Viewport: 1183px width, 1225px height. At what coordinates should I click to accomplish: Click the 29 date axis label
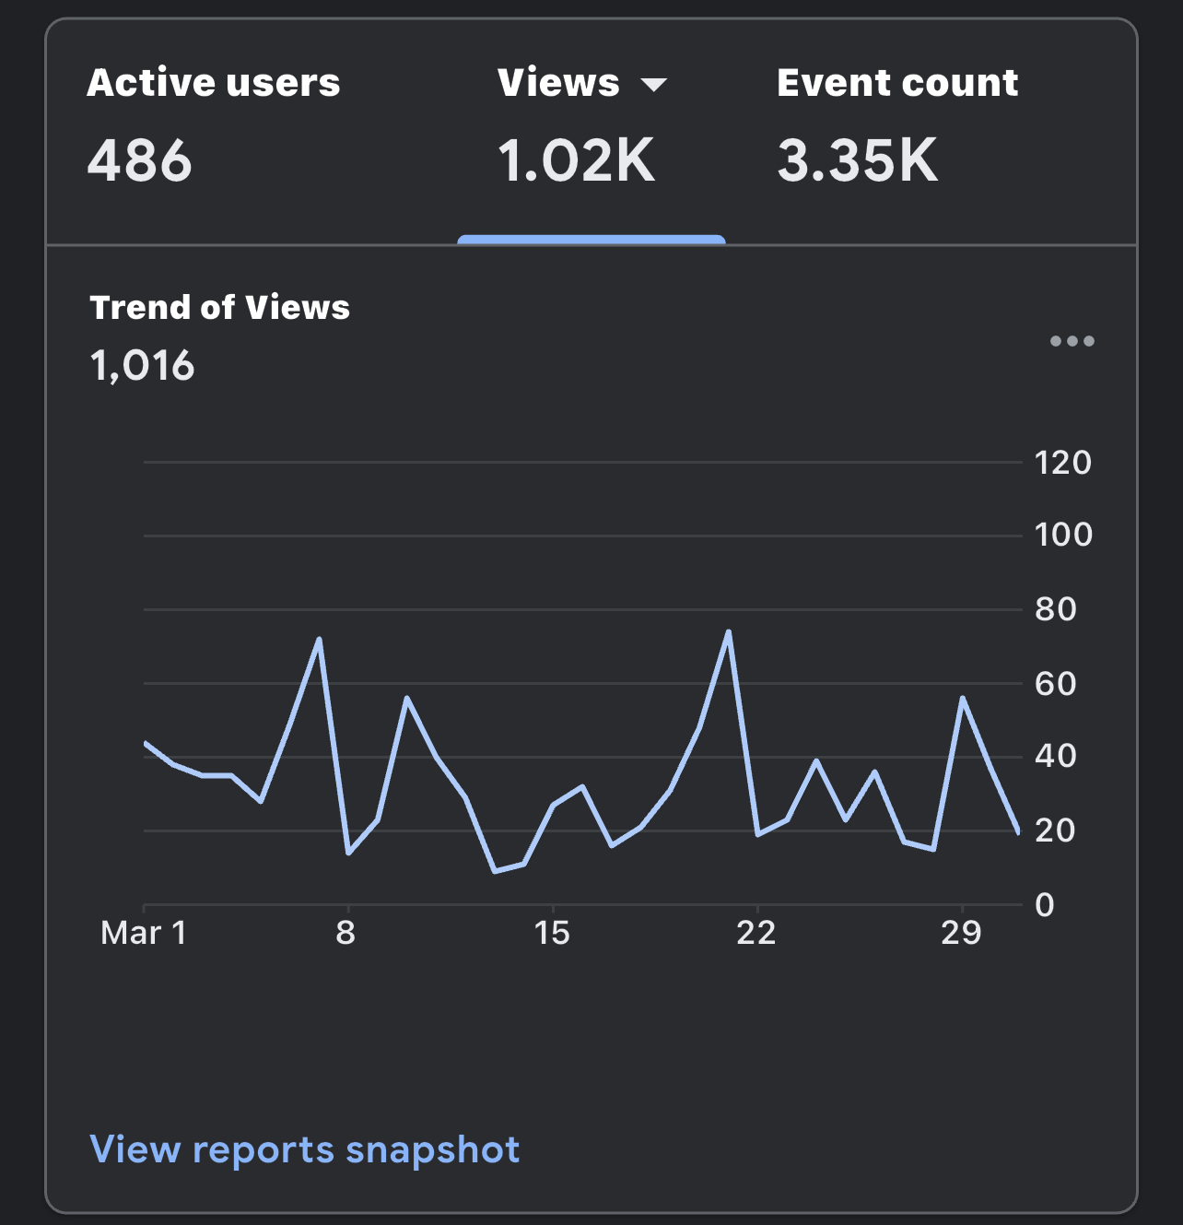pyautogui.click(x=962, y=933)
